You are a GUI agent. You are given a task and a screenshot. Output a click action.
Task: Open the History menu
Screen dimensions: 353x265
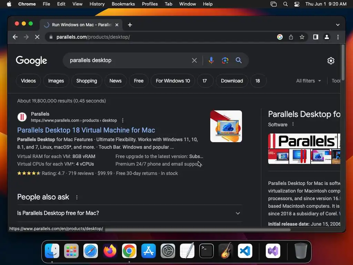click(x=97, y=4)
